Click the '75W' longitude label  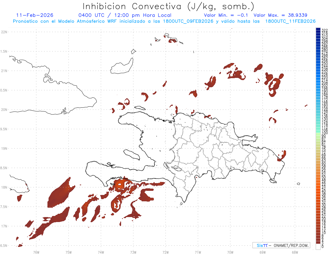(x=69, y=252)
